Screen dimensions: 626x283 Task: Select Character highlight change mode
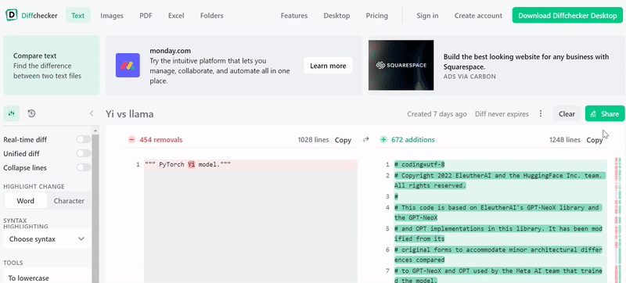(69, 201)
